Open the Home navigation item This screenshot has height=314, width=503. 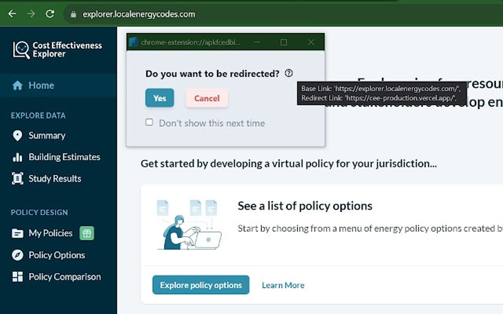[x=42, y=85]
